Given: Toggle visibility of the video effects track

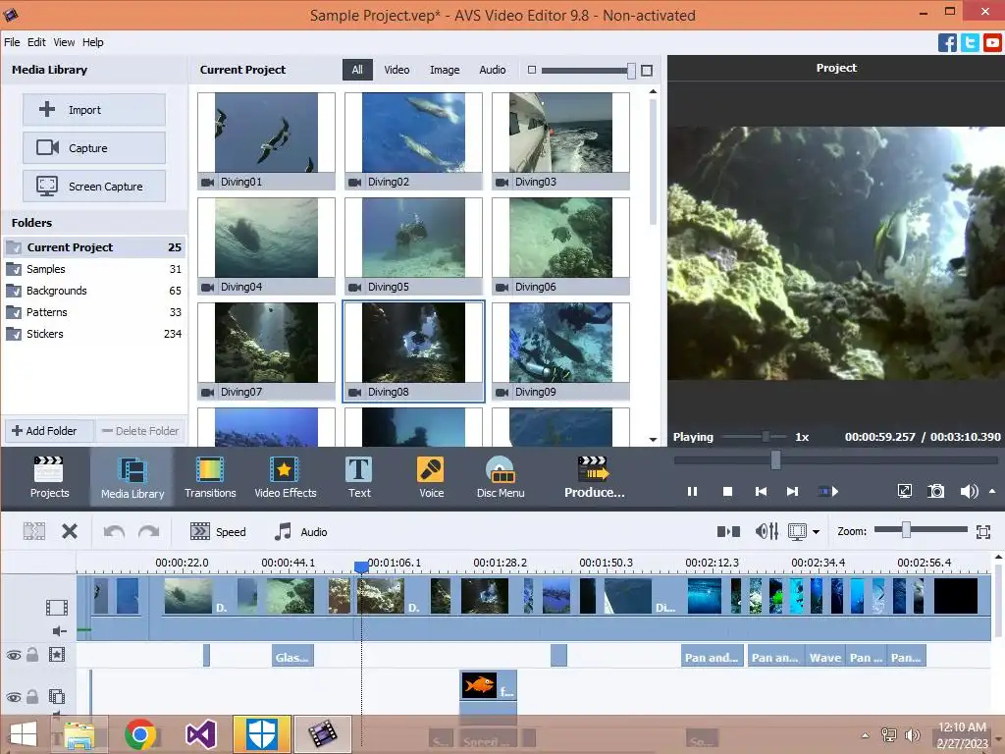Looking at the screenshot, I should click(14, 655).
